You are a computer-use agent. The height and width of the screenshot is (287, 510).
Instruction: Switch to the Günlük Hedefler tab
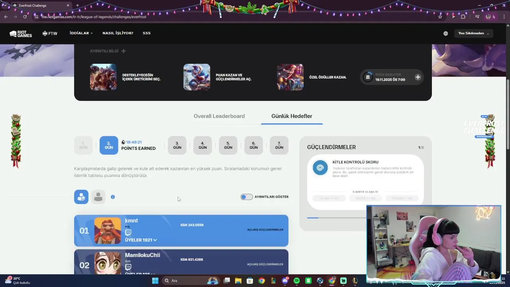[x=292, y=116]
